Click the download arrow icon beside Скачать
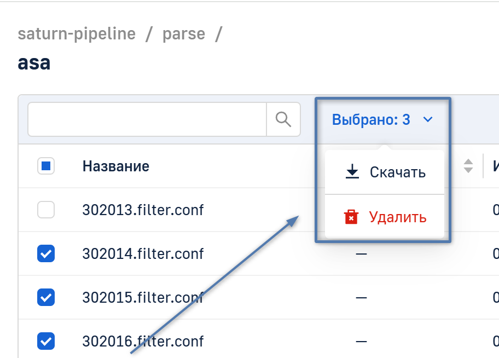 [x=352, y=172]
